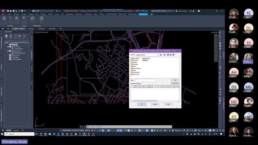This screenshot has width=258, height=145.
Task: Click the location marker ribbon icon
Action: [11, 19]
